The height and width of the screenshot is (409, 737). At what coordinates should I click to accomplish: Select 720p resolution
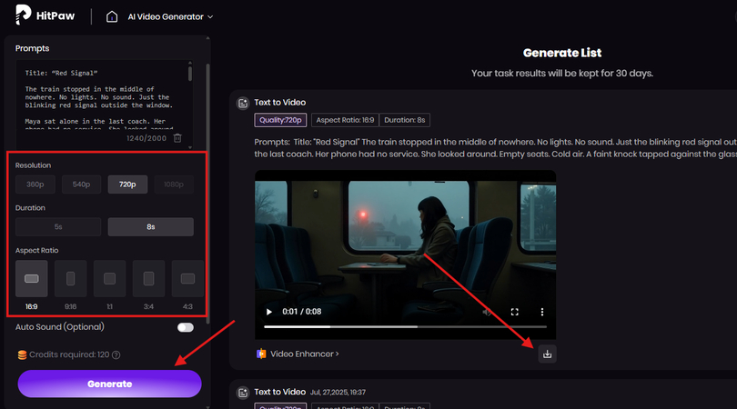(127, 185)
